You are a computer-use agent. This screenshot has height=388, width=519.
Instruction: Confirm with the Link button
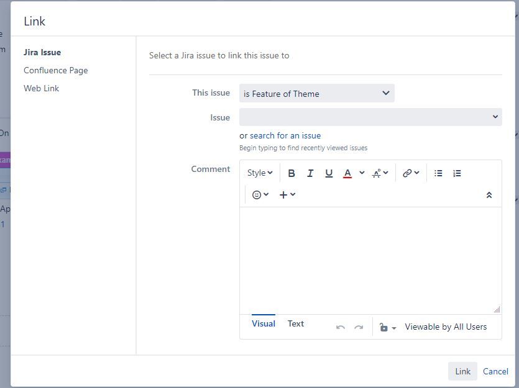[x=462, y=371]
